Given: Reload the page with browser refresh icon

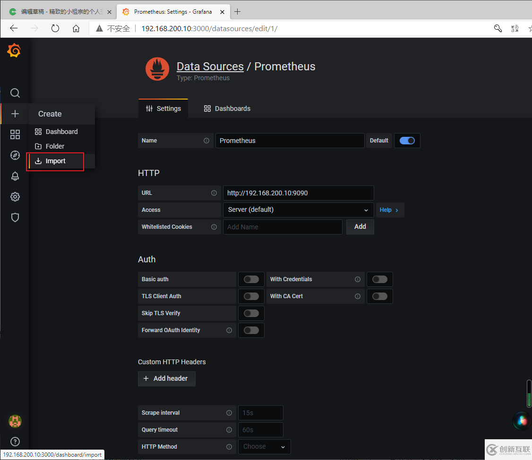Looking at the screenshot, I should (55, 28).
